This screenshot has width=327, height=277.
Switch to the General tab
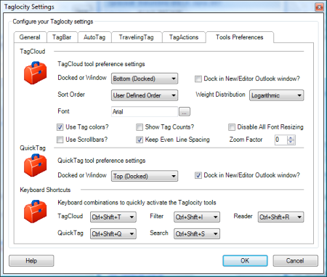[x=30, y=37]
